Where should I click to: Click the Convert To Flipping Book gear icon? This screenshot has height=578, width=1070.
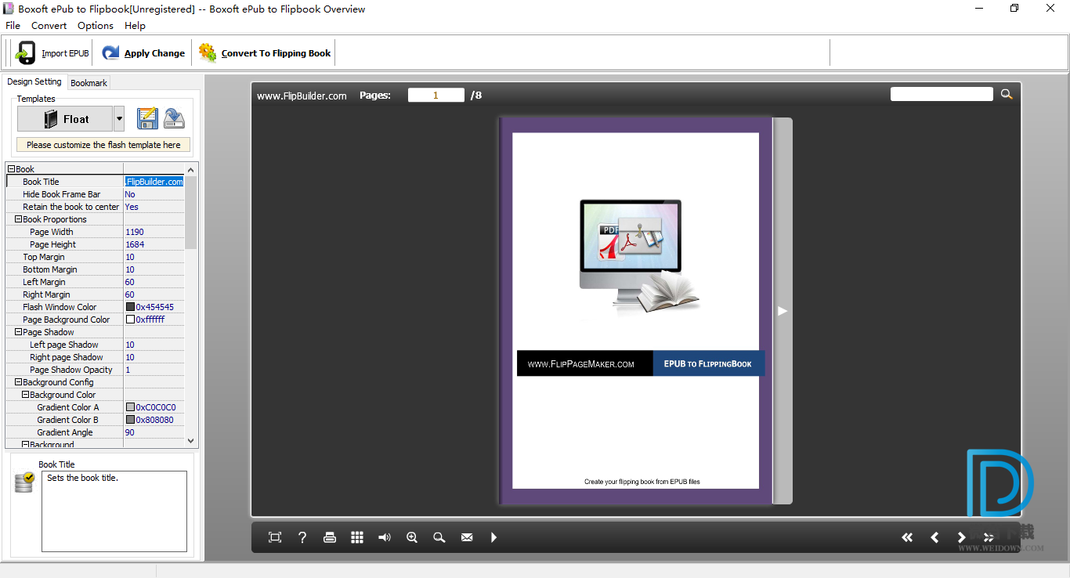[208, 52]
